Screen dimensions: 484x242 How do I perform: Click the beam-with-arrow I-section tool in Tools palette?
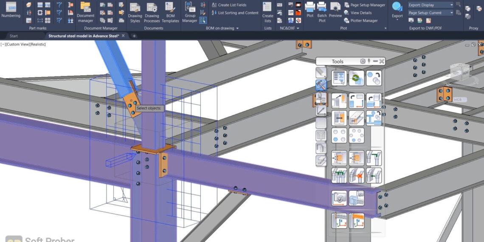[374, 118]
